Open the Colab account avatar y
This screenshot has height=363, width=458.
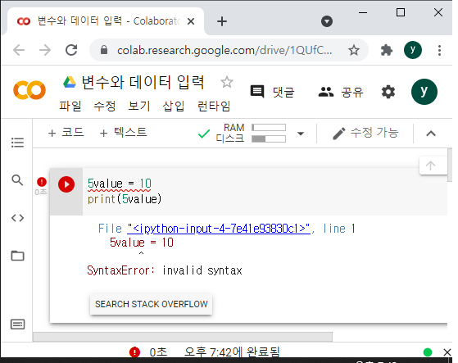424,92
